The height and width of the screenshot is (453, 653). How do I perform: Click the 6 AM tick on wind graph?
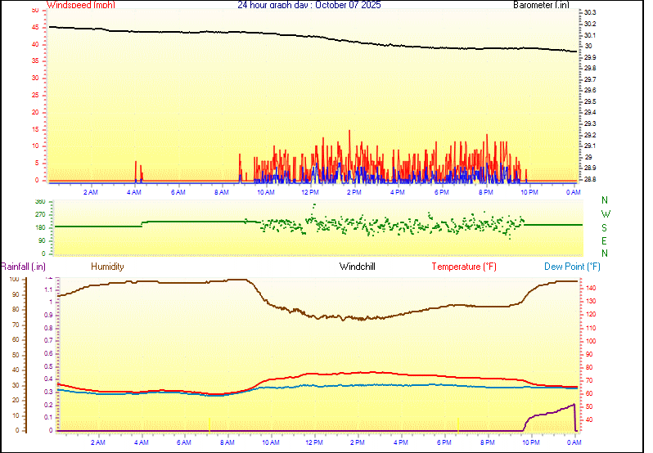coord(178,192)
